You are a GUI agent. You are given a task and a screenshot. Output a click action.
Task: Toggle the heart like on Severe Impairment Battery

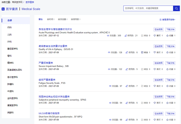pos(155,69)
